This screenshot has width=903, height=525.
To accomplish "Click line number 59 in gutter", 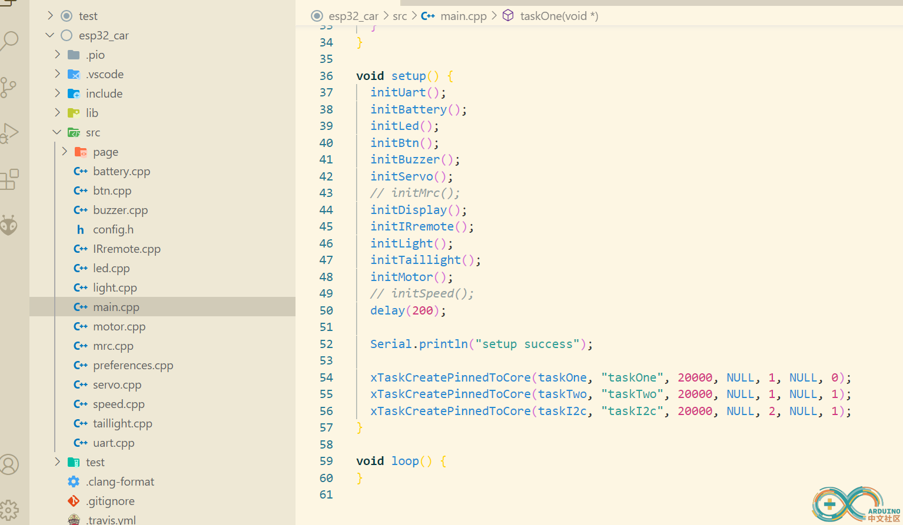I will [326, 461].
